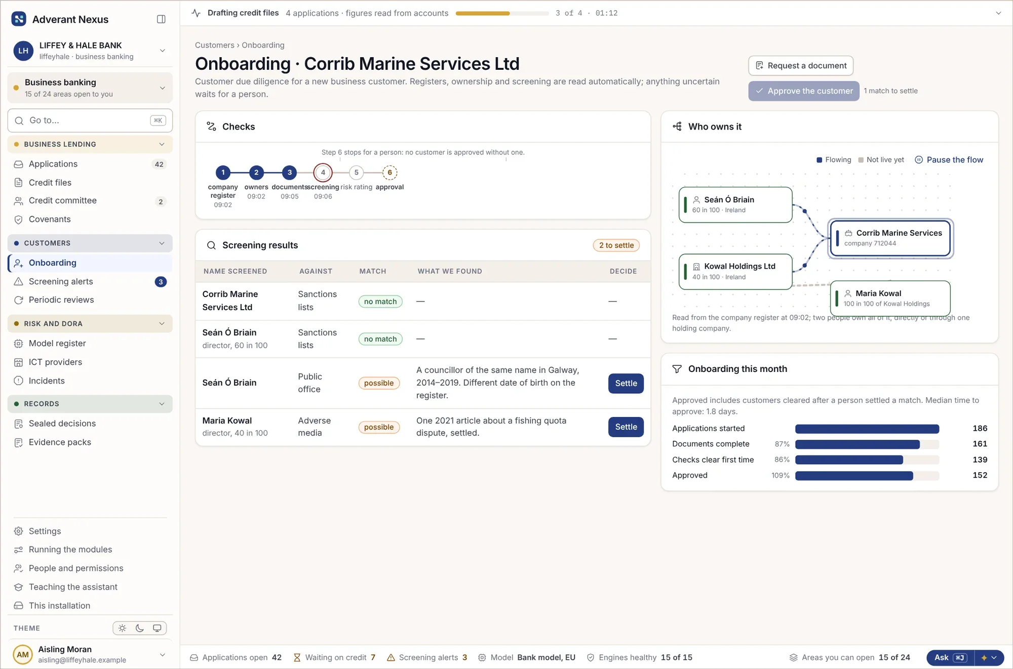Settle the Maria Kowal adverse media match
Viewport: 1013px width, 669px height.
[626, 427]
